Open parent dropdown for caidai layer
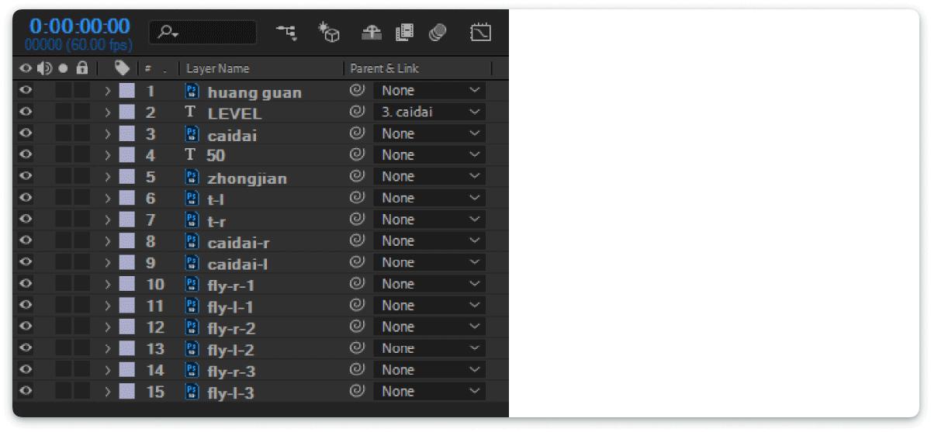931x432 pixels. coord(430,133)
